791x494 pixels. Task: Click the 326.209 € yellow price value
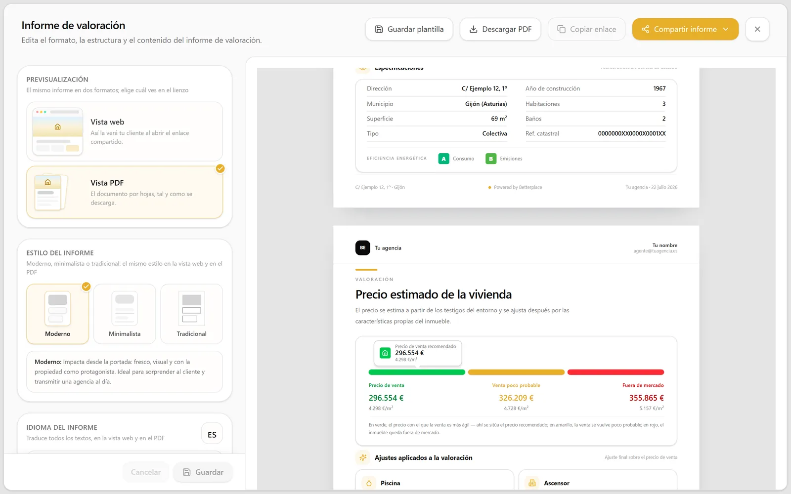[x=516, y=398]
